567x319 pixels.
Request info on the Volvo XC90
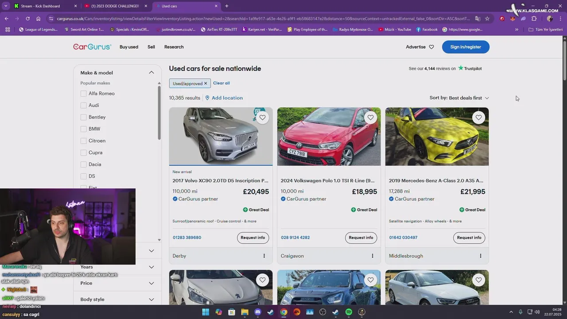point(253,238)
